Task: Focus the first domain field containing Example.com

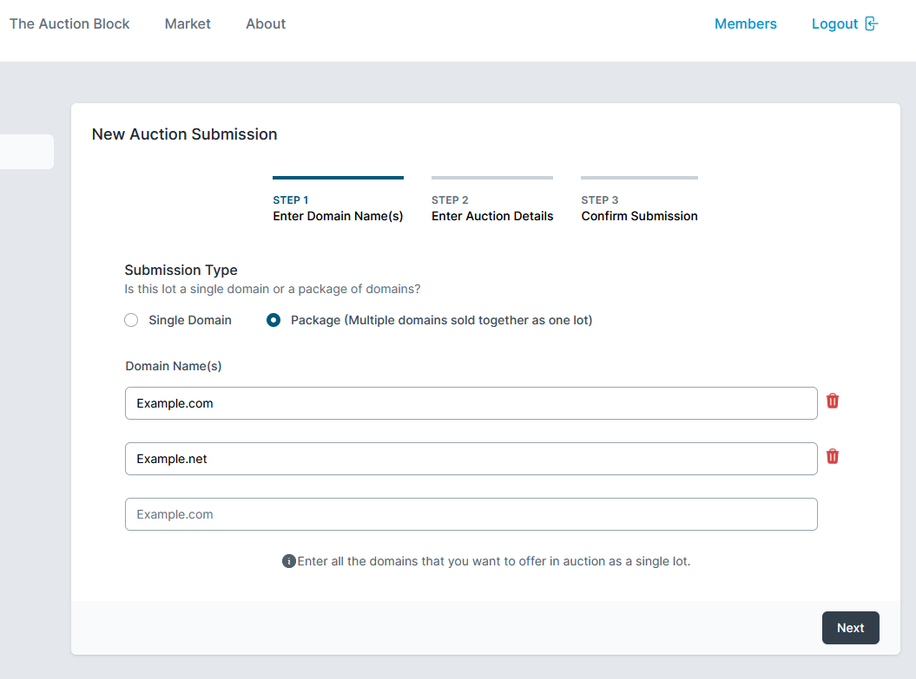Action: click(x=471, y=403)
